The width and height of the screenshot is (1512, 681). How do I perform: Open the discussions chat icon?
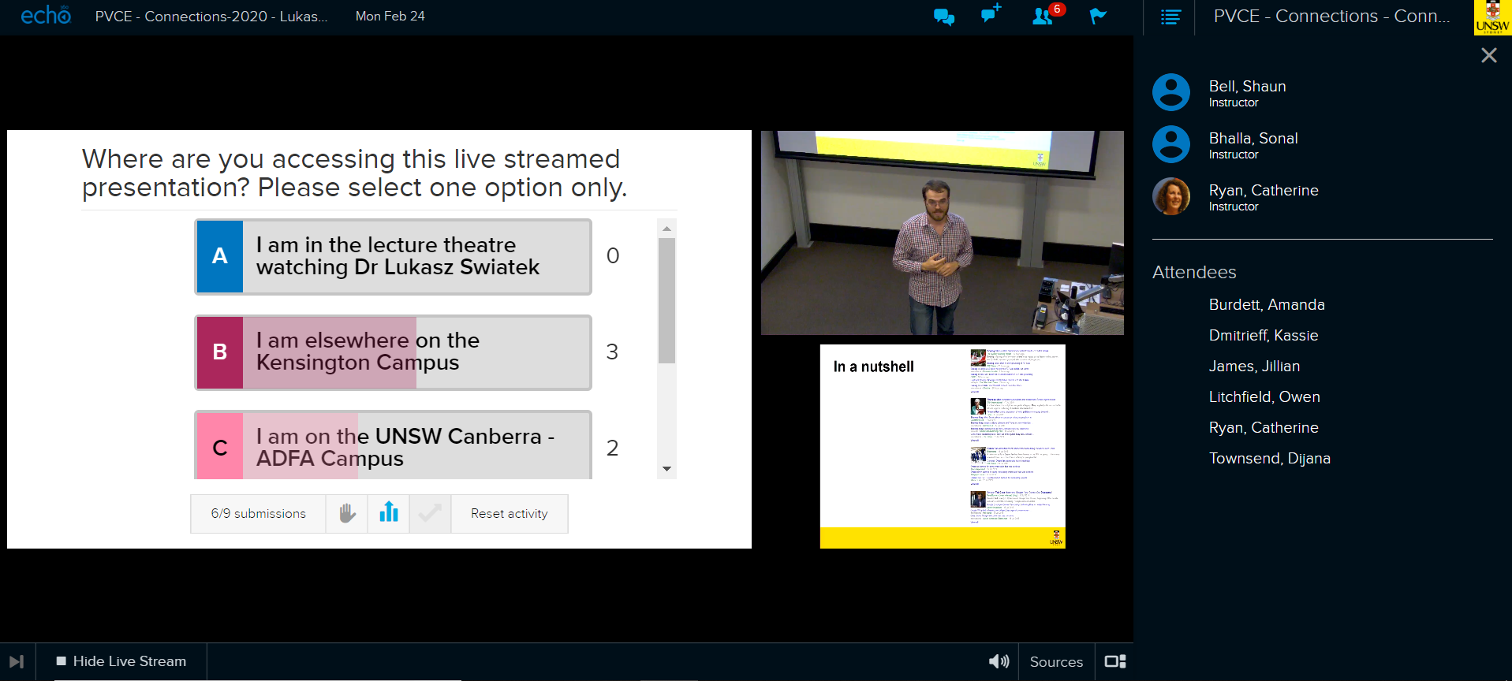(943, 17)
